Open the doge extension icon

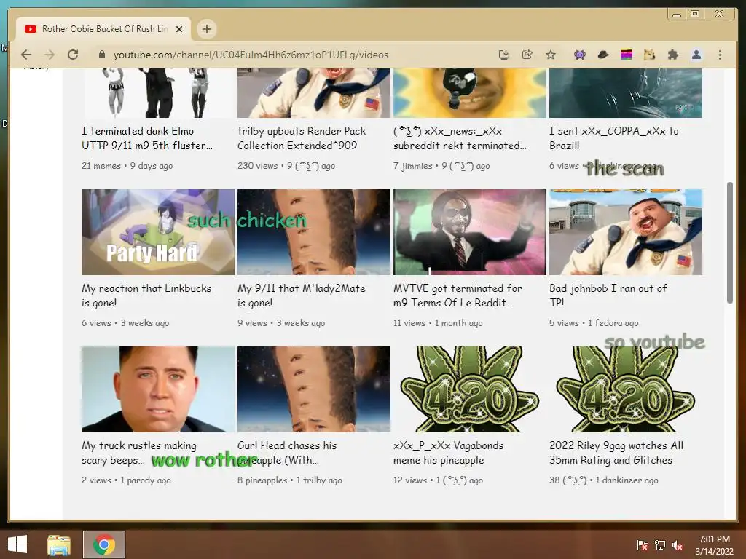pyautogui.click(x=649, y=55)
